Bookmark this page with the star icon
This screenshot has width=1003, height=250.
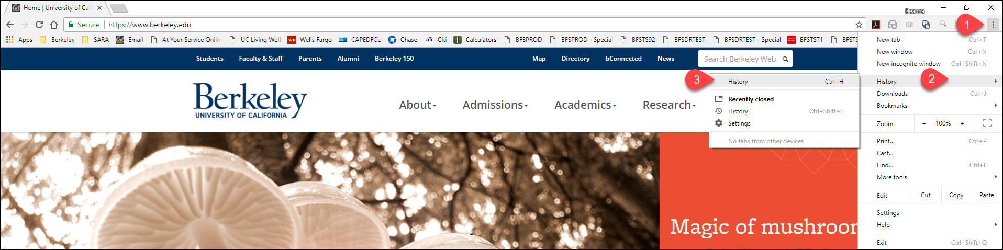tap(859, 25)
